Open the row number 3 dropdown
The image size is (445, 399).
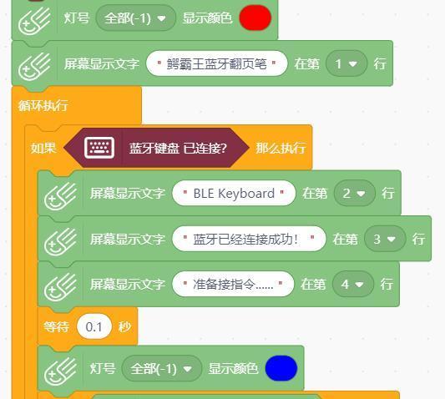pos(385,239)
